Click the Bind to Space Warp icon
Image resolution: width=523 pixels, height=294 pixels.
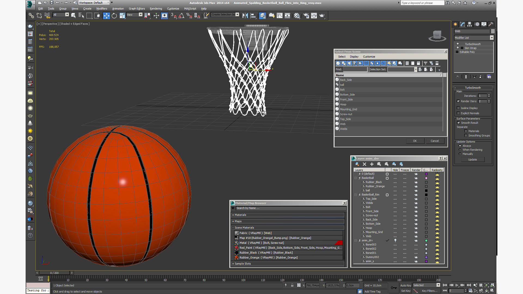click(x=47, y=16)
